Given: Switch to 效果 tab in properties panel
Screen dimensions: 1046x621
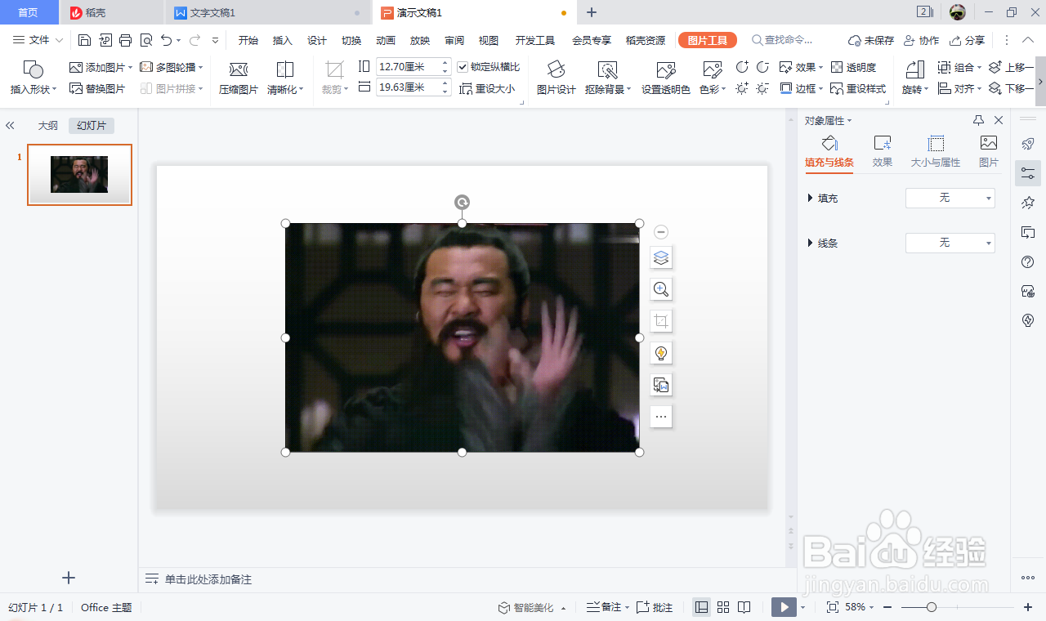Looking at the screenshot, I should tap(883, 152).
